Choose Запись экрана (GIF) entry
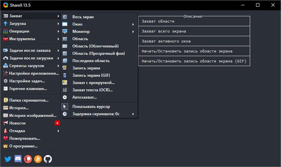 99,75
